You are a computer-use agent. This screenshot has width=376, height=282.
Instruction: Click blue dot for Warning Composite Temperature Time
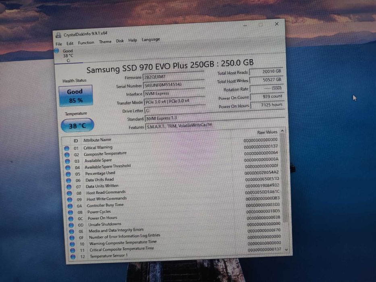[x=73, y=244]
